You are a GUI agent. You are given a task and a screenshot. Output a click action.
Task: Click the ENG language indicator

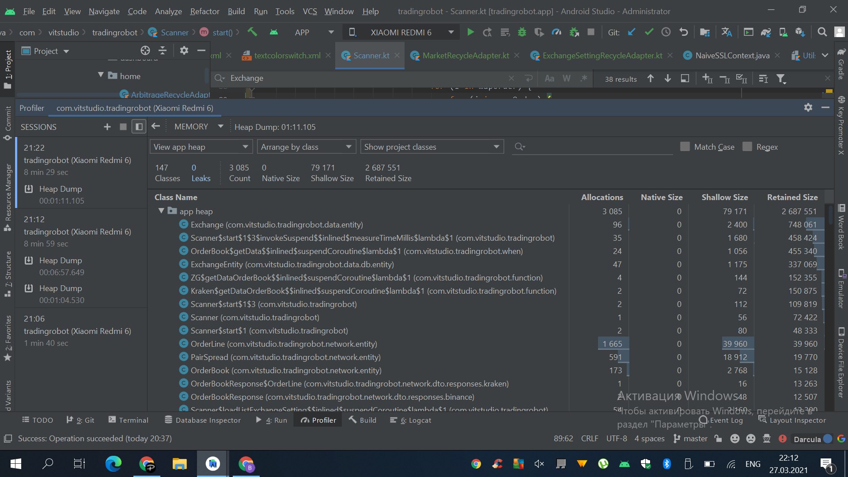[x=753, y=464]
